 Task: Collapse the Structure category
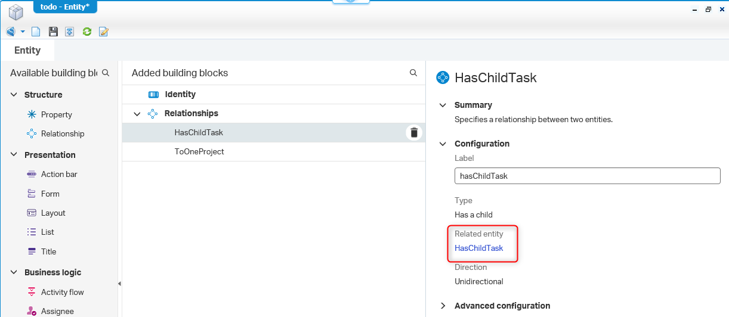pos(14,95)
